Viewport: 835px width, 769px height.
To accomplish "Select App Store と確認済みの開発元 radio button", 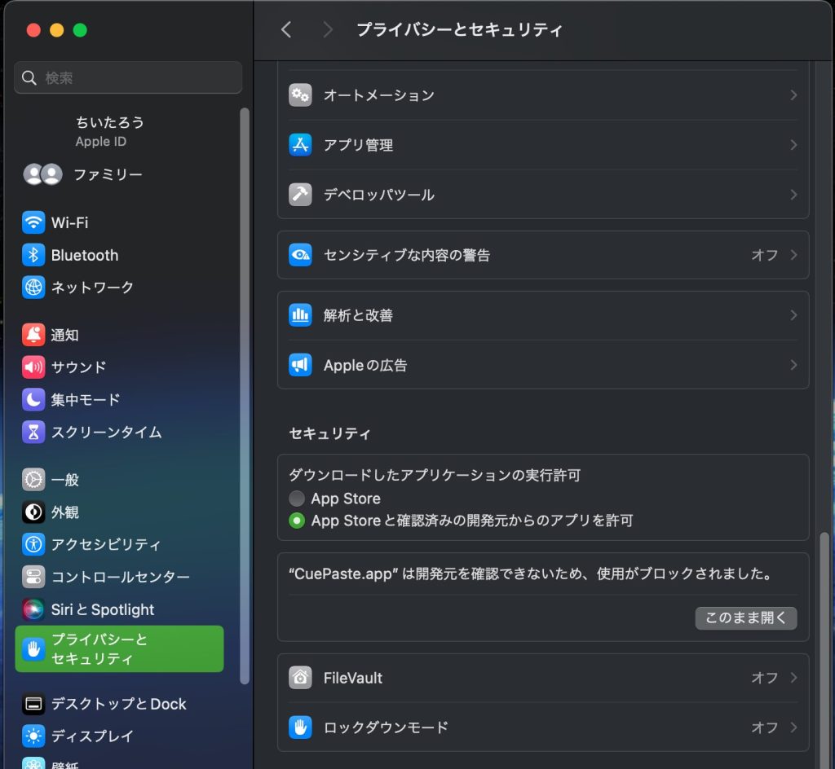I will click(x=297, y=521).
